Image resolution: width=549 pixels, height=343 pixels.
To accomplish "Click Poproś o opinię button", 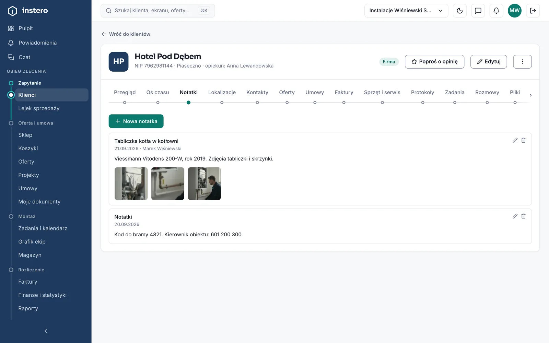I will [x=434, y=62].
